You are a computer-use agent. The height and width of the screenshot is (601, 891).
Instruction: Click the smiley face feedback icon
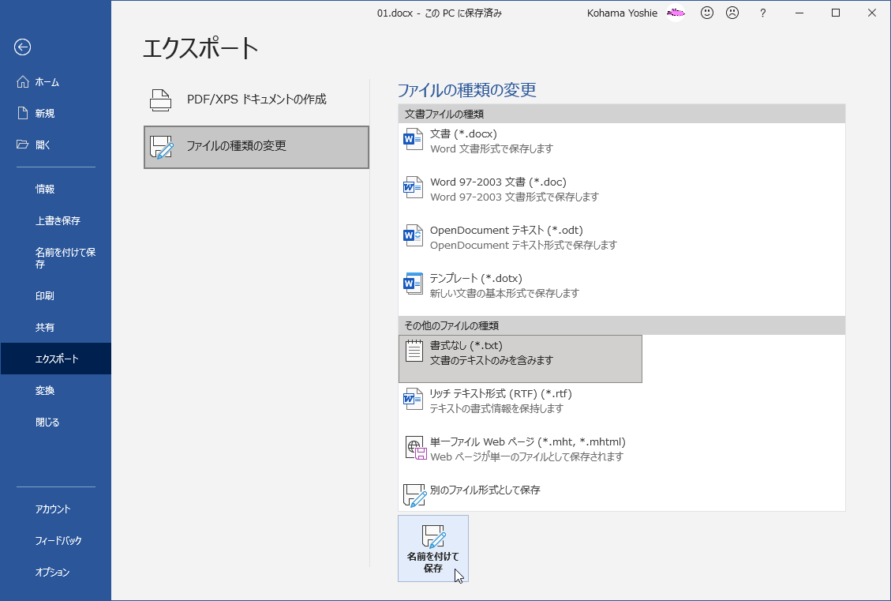pos(707,13)
